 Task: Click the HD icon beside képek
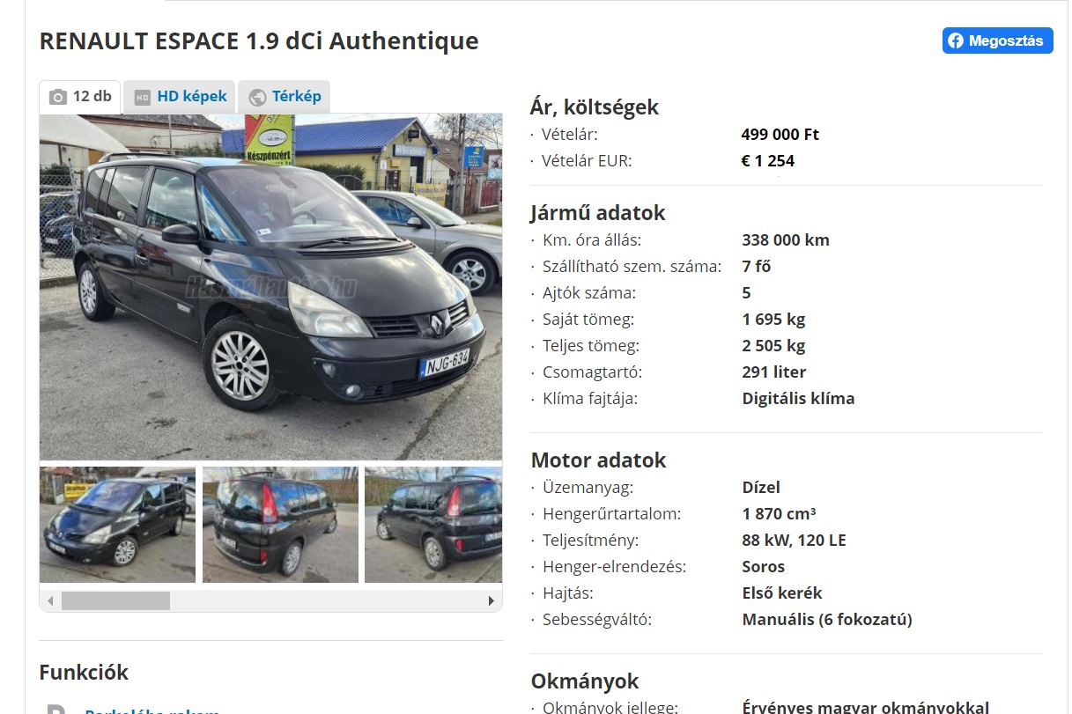coord(143,97)
